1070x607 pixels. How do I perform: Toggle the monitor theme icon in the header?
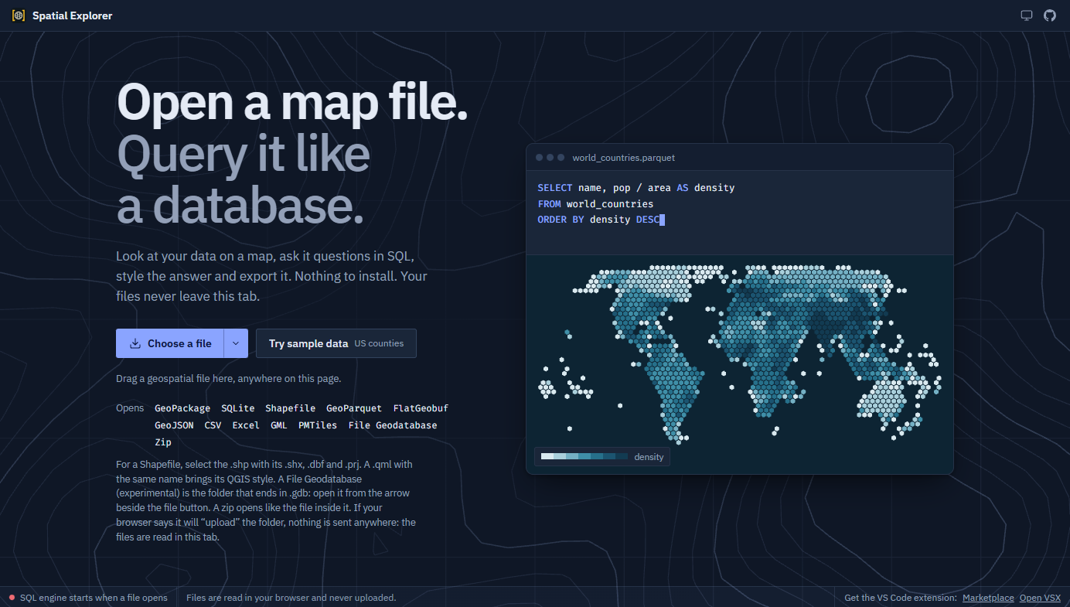1027,15
